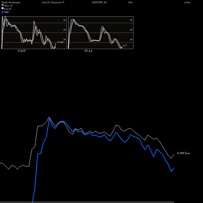Click the 20 level label in FULL chart
This screenshot has height=203, width=203.
tap(131, 40)
